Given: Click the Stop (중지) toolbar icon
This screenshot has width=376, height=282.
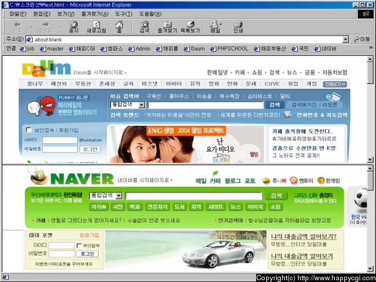Looking at the screenshot, I should (x=73, y=26).
